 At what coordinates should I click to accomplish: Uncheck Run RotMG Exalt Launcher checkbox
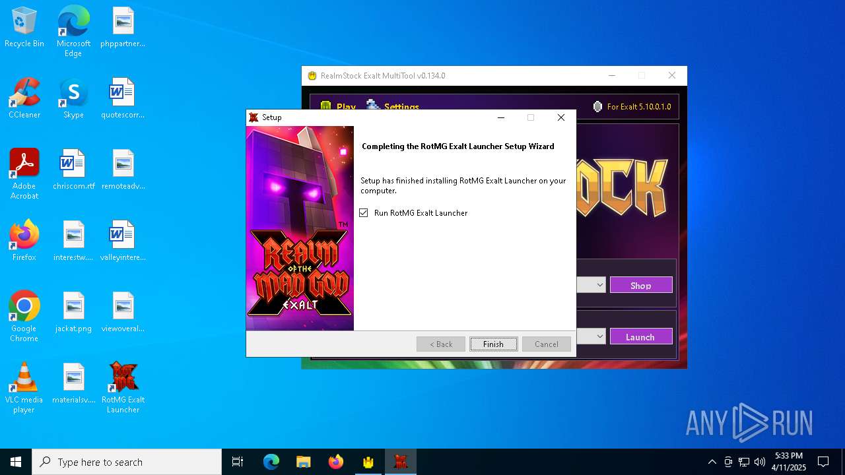point(364,213)
